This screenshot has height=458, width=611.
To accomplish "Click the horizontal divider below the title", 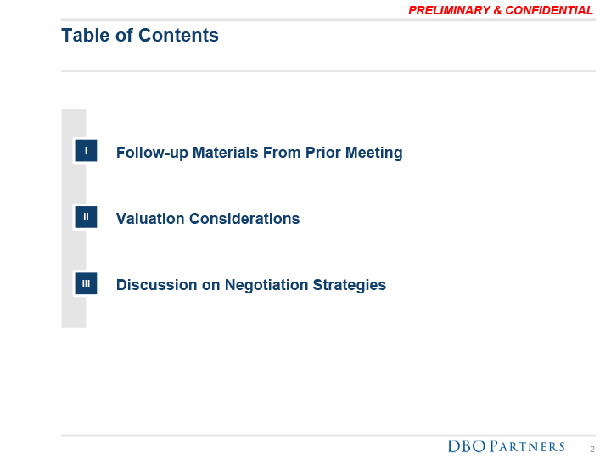I will point(328,71).
